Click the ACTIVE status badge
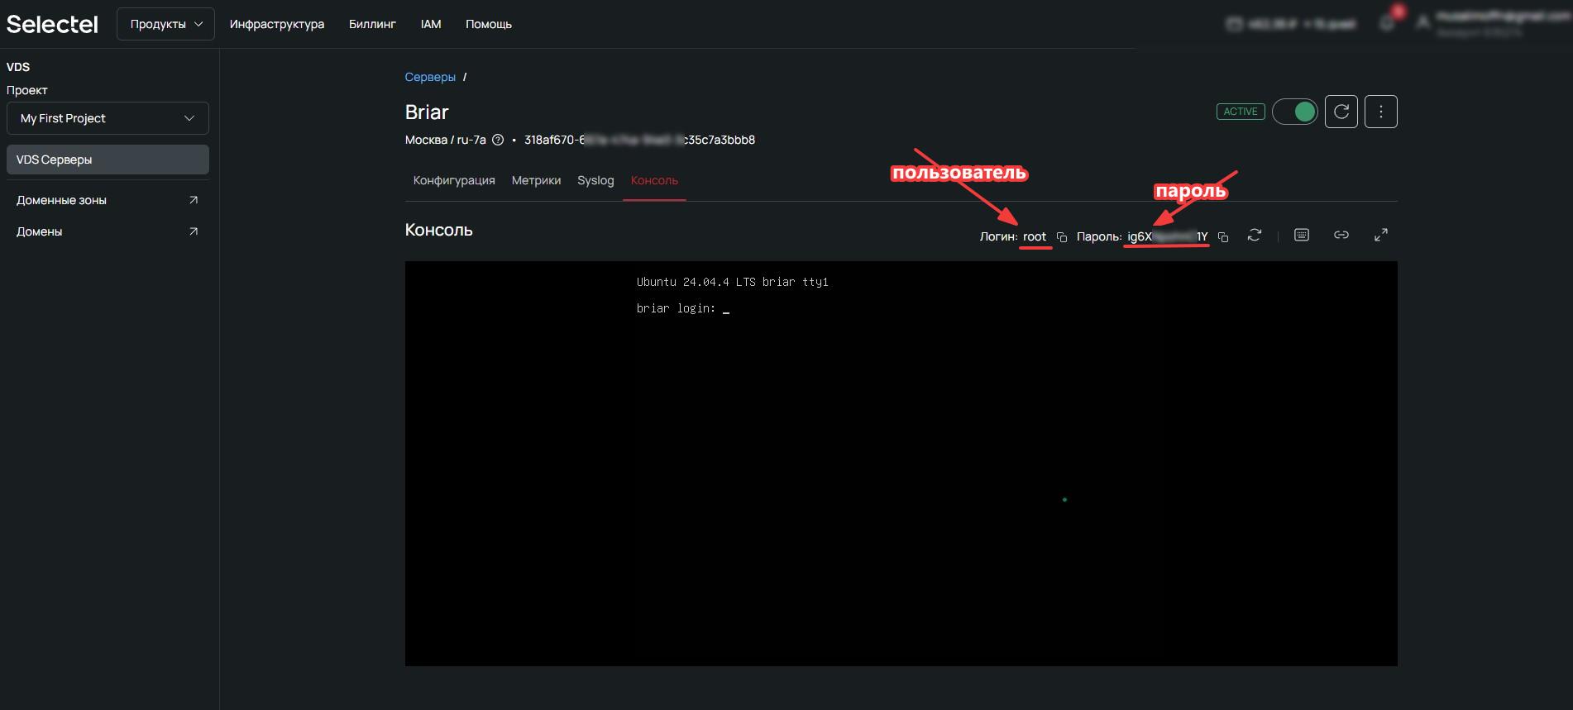The height and width of the screenshot is (710, 1573). [1241, 112]
